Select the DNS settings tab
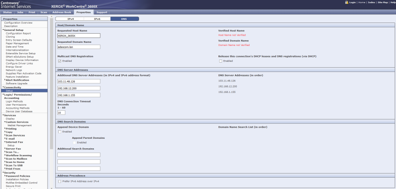The height and width of the screenshot is (189, 396). [124, 19]
